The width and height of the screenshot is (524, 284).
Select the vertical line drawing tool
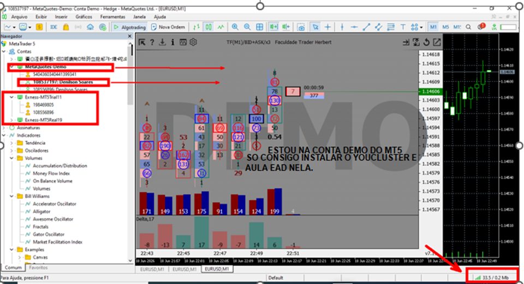342,27
